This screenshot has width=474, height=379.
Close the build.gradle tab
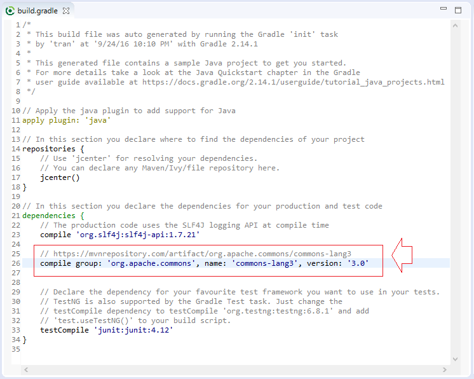[66, 11]
